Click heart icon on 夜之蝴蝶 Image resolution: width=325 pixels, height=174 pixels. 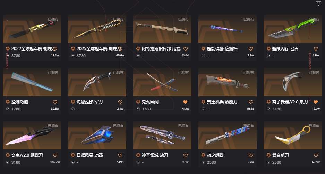coord(250,155)
